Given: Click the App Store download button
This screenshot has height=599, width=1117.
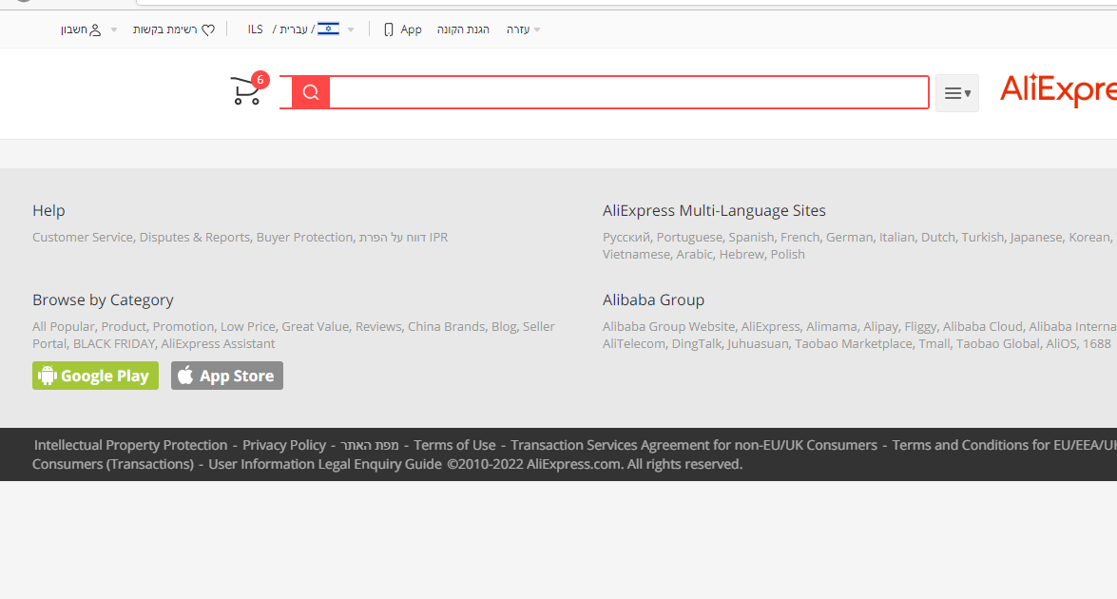Looking at the screenshot, I should coord(226,376).
